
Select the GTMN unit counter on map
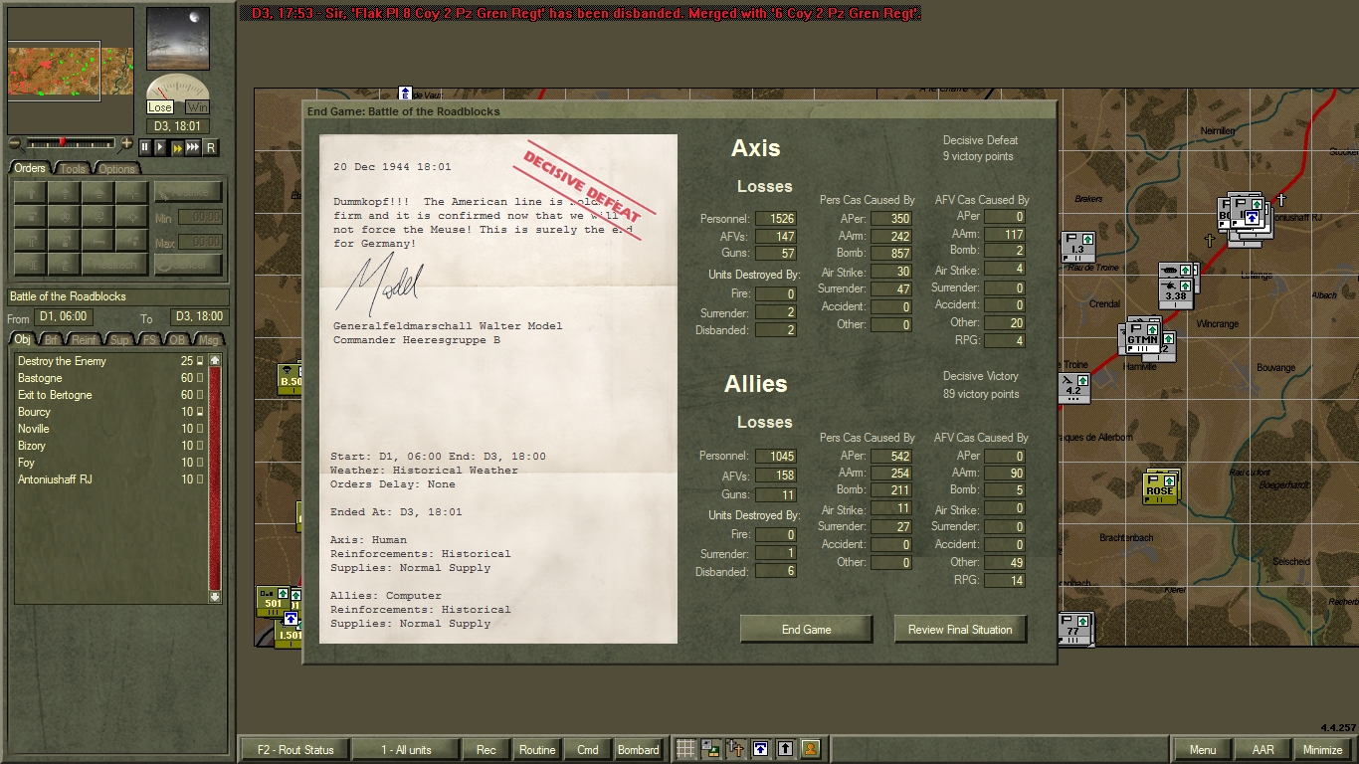(x=1143, y=336)
